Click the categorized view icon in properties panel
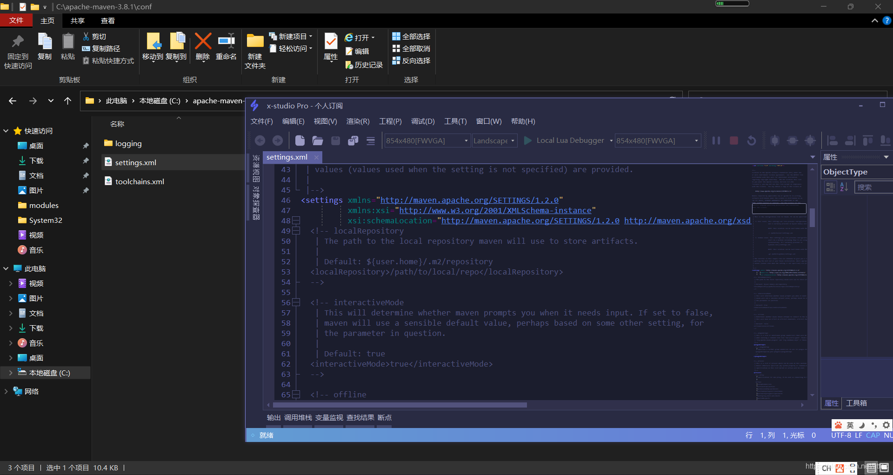Image resolution: width=893 pixels, height=475 pixels. pyautogui.click(x=830, y=187)
